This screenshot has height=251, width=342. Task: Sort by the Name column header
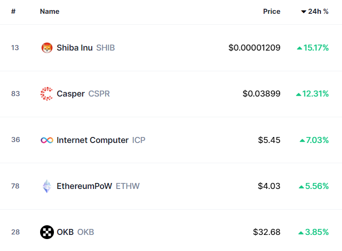[x=49, y=11]
